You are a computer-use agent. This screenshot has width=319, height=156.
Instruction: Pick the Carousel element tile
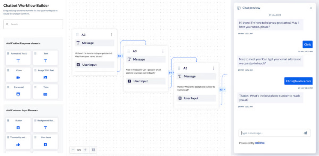(x=18, y=91)
